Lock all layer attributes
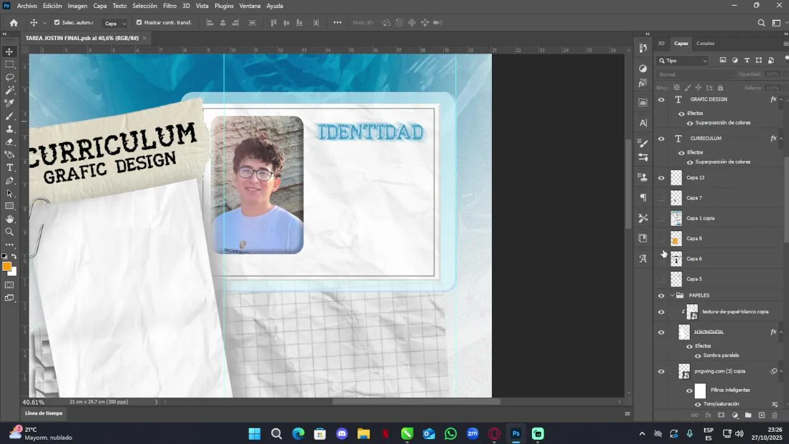The image size is (789, 444). (x=719, y=88)
